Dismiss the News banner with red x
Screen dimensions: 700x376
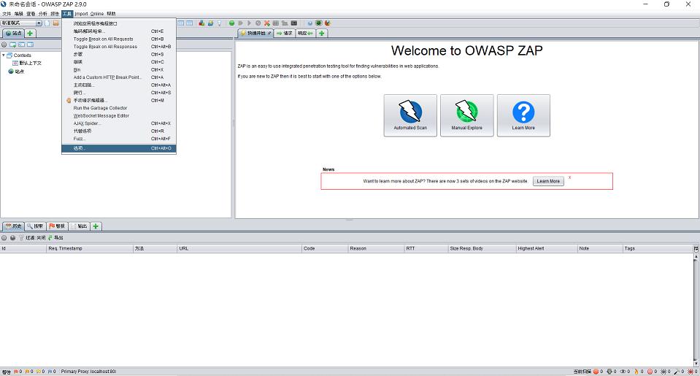[x=569, y=177]
